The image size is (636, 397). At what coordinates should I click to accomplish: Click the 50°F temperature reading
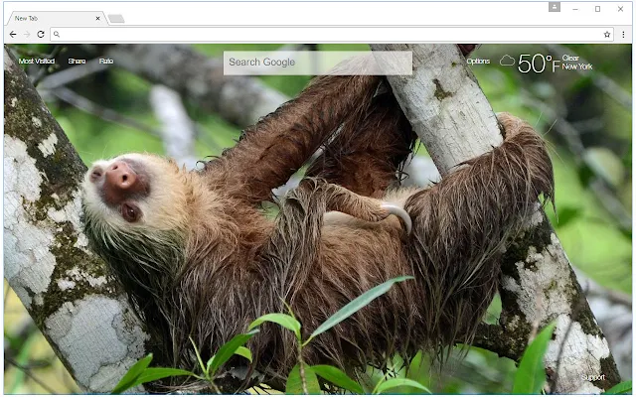(539, 64)
